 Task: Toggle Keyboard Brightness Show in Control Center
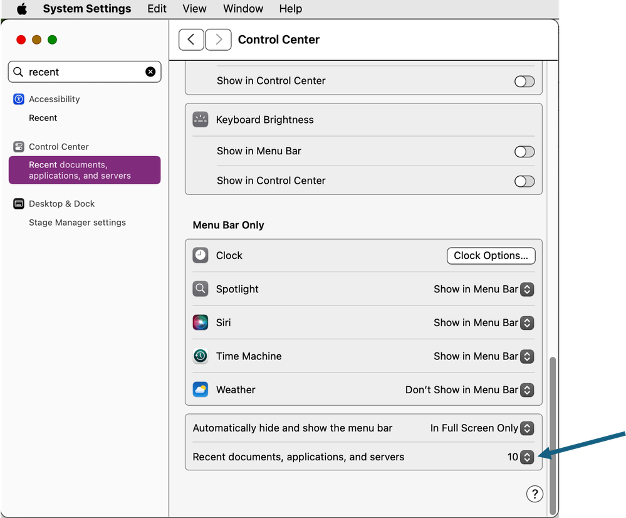[x=524, y=181]
